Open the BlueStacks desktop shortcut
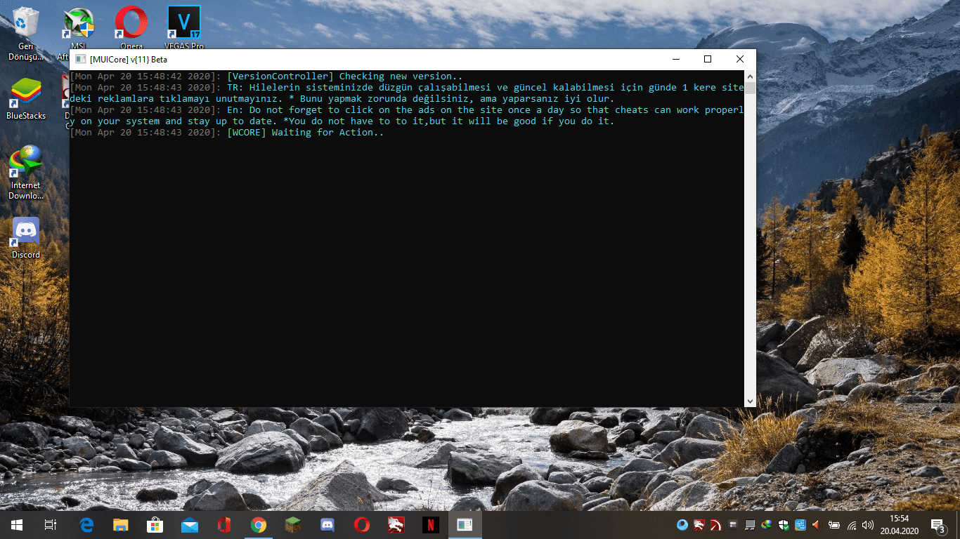The height and width of the screenshot is (539, 960). point(26,98)
